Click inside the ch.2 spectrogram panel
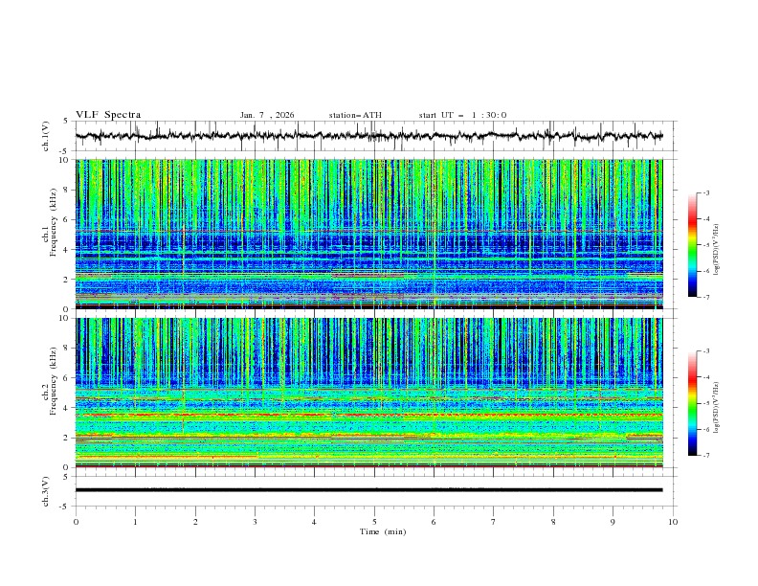 (x=373, y=393)
